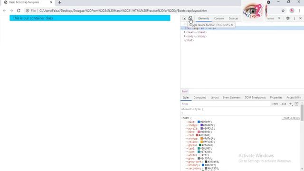Switch to the Console tab
The height and width of the screenshot is (171, 304).
(219, 19)
